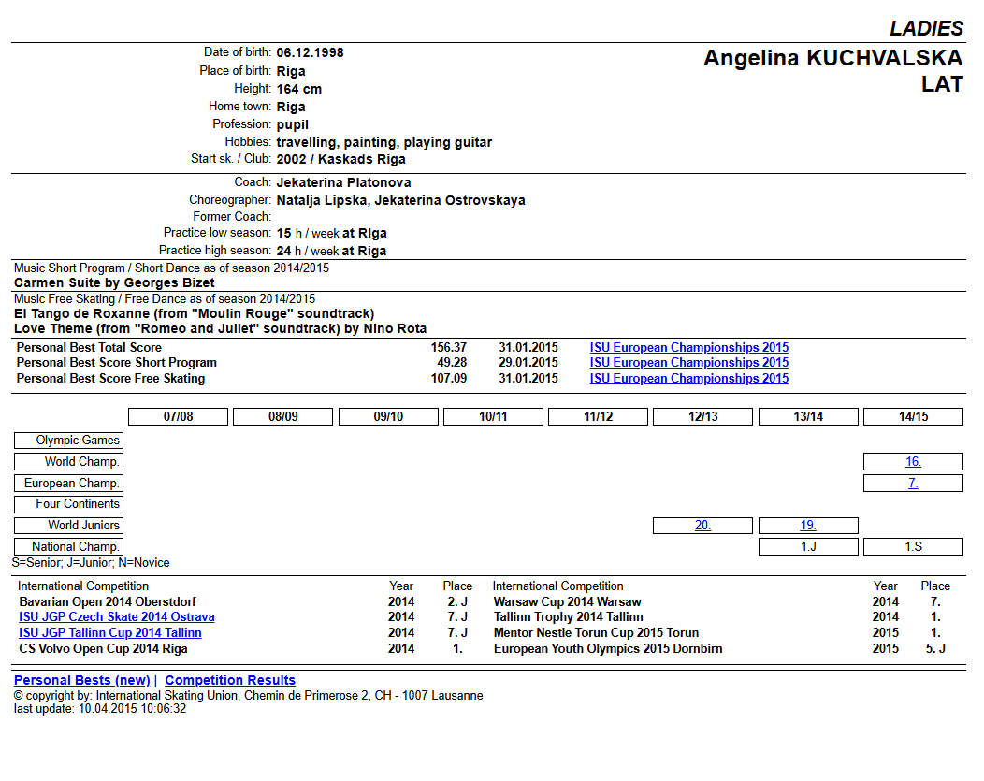Select short program score 49.28
This screenshot has height=781, width=984.
(x=452, y=363)
